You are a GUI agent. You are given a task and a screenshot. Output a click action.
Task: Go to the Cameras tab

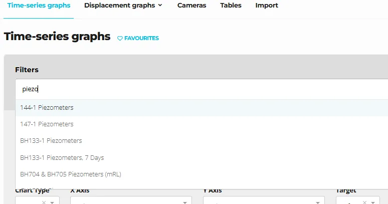(x=191, y=6)
